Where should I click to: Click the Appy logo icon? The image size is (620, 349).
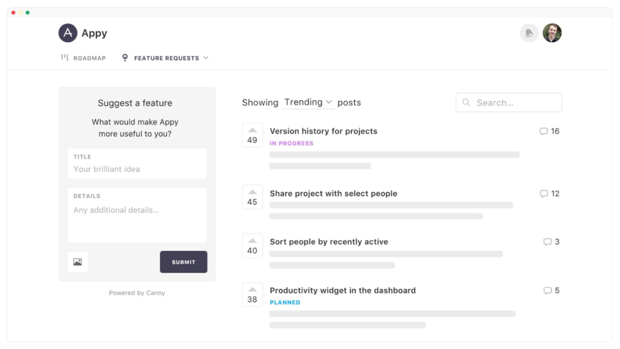[x=68, y=33]
